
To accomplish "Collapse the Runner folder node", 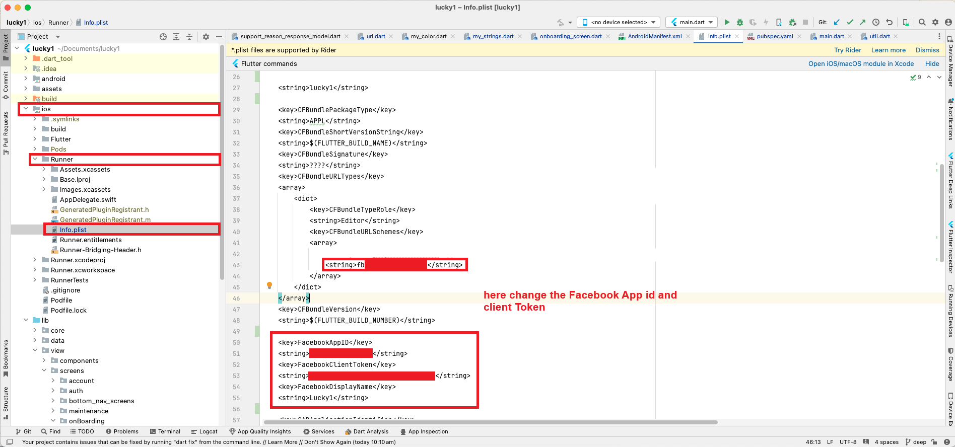I will tap(35, 159).
